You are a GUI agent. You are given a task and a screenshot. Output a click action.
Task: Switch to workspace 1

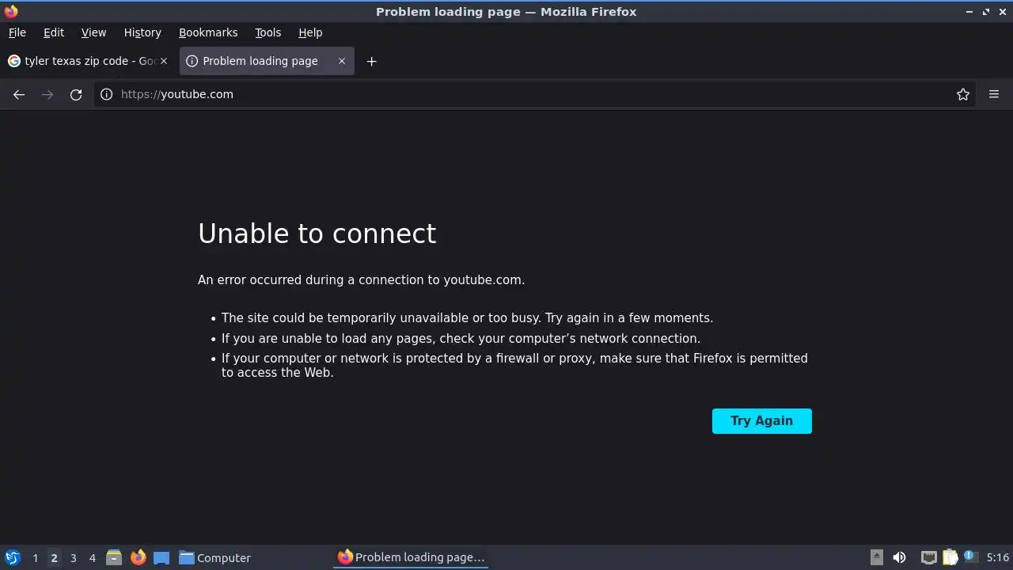(x=35, y=558)
